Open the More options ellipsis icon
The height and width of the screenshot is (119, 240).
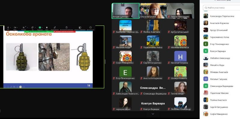[x=91, y=28]
